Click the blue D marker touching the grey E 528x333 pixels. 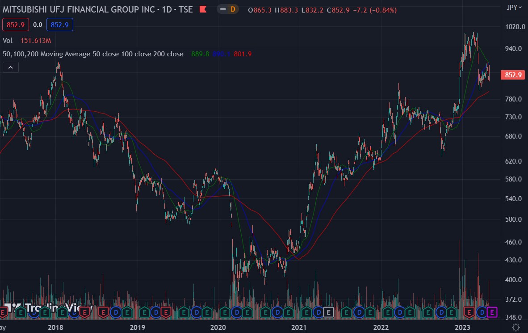pyautogui.click(x=319, y=312)
